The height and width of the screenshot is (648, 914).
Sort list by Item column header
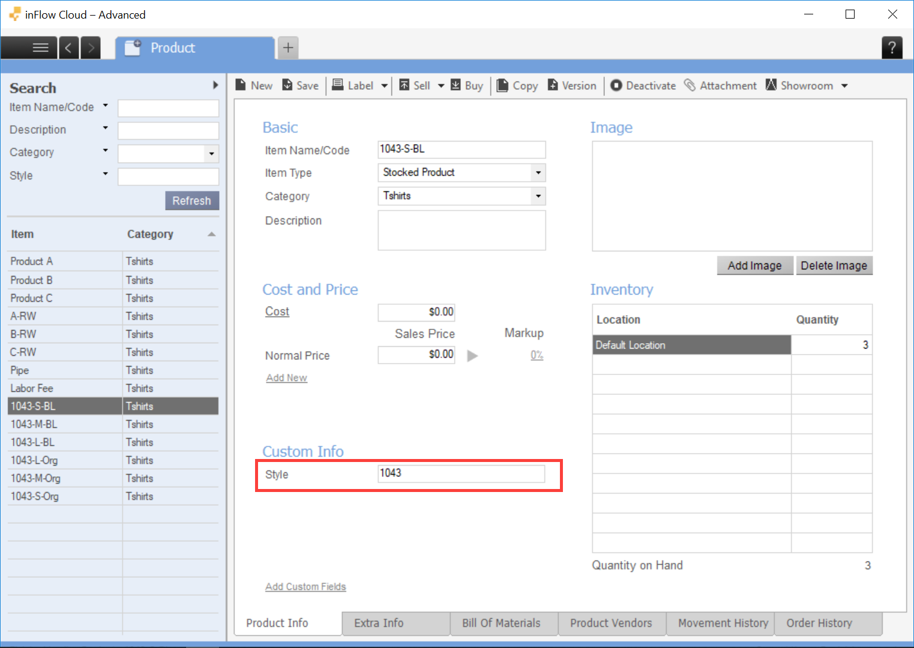click(22, 234)
